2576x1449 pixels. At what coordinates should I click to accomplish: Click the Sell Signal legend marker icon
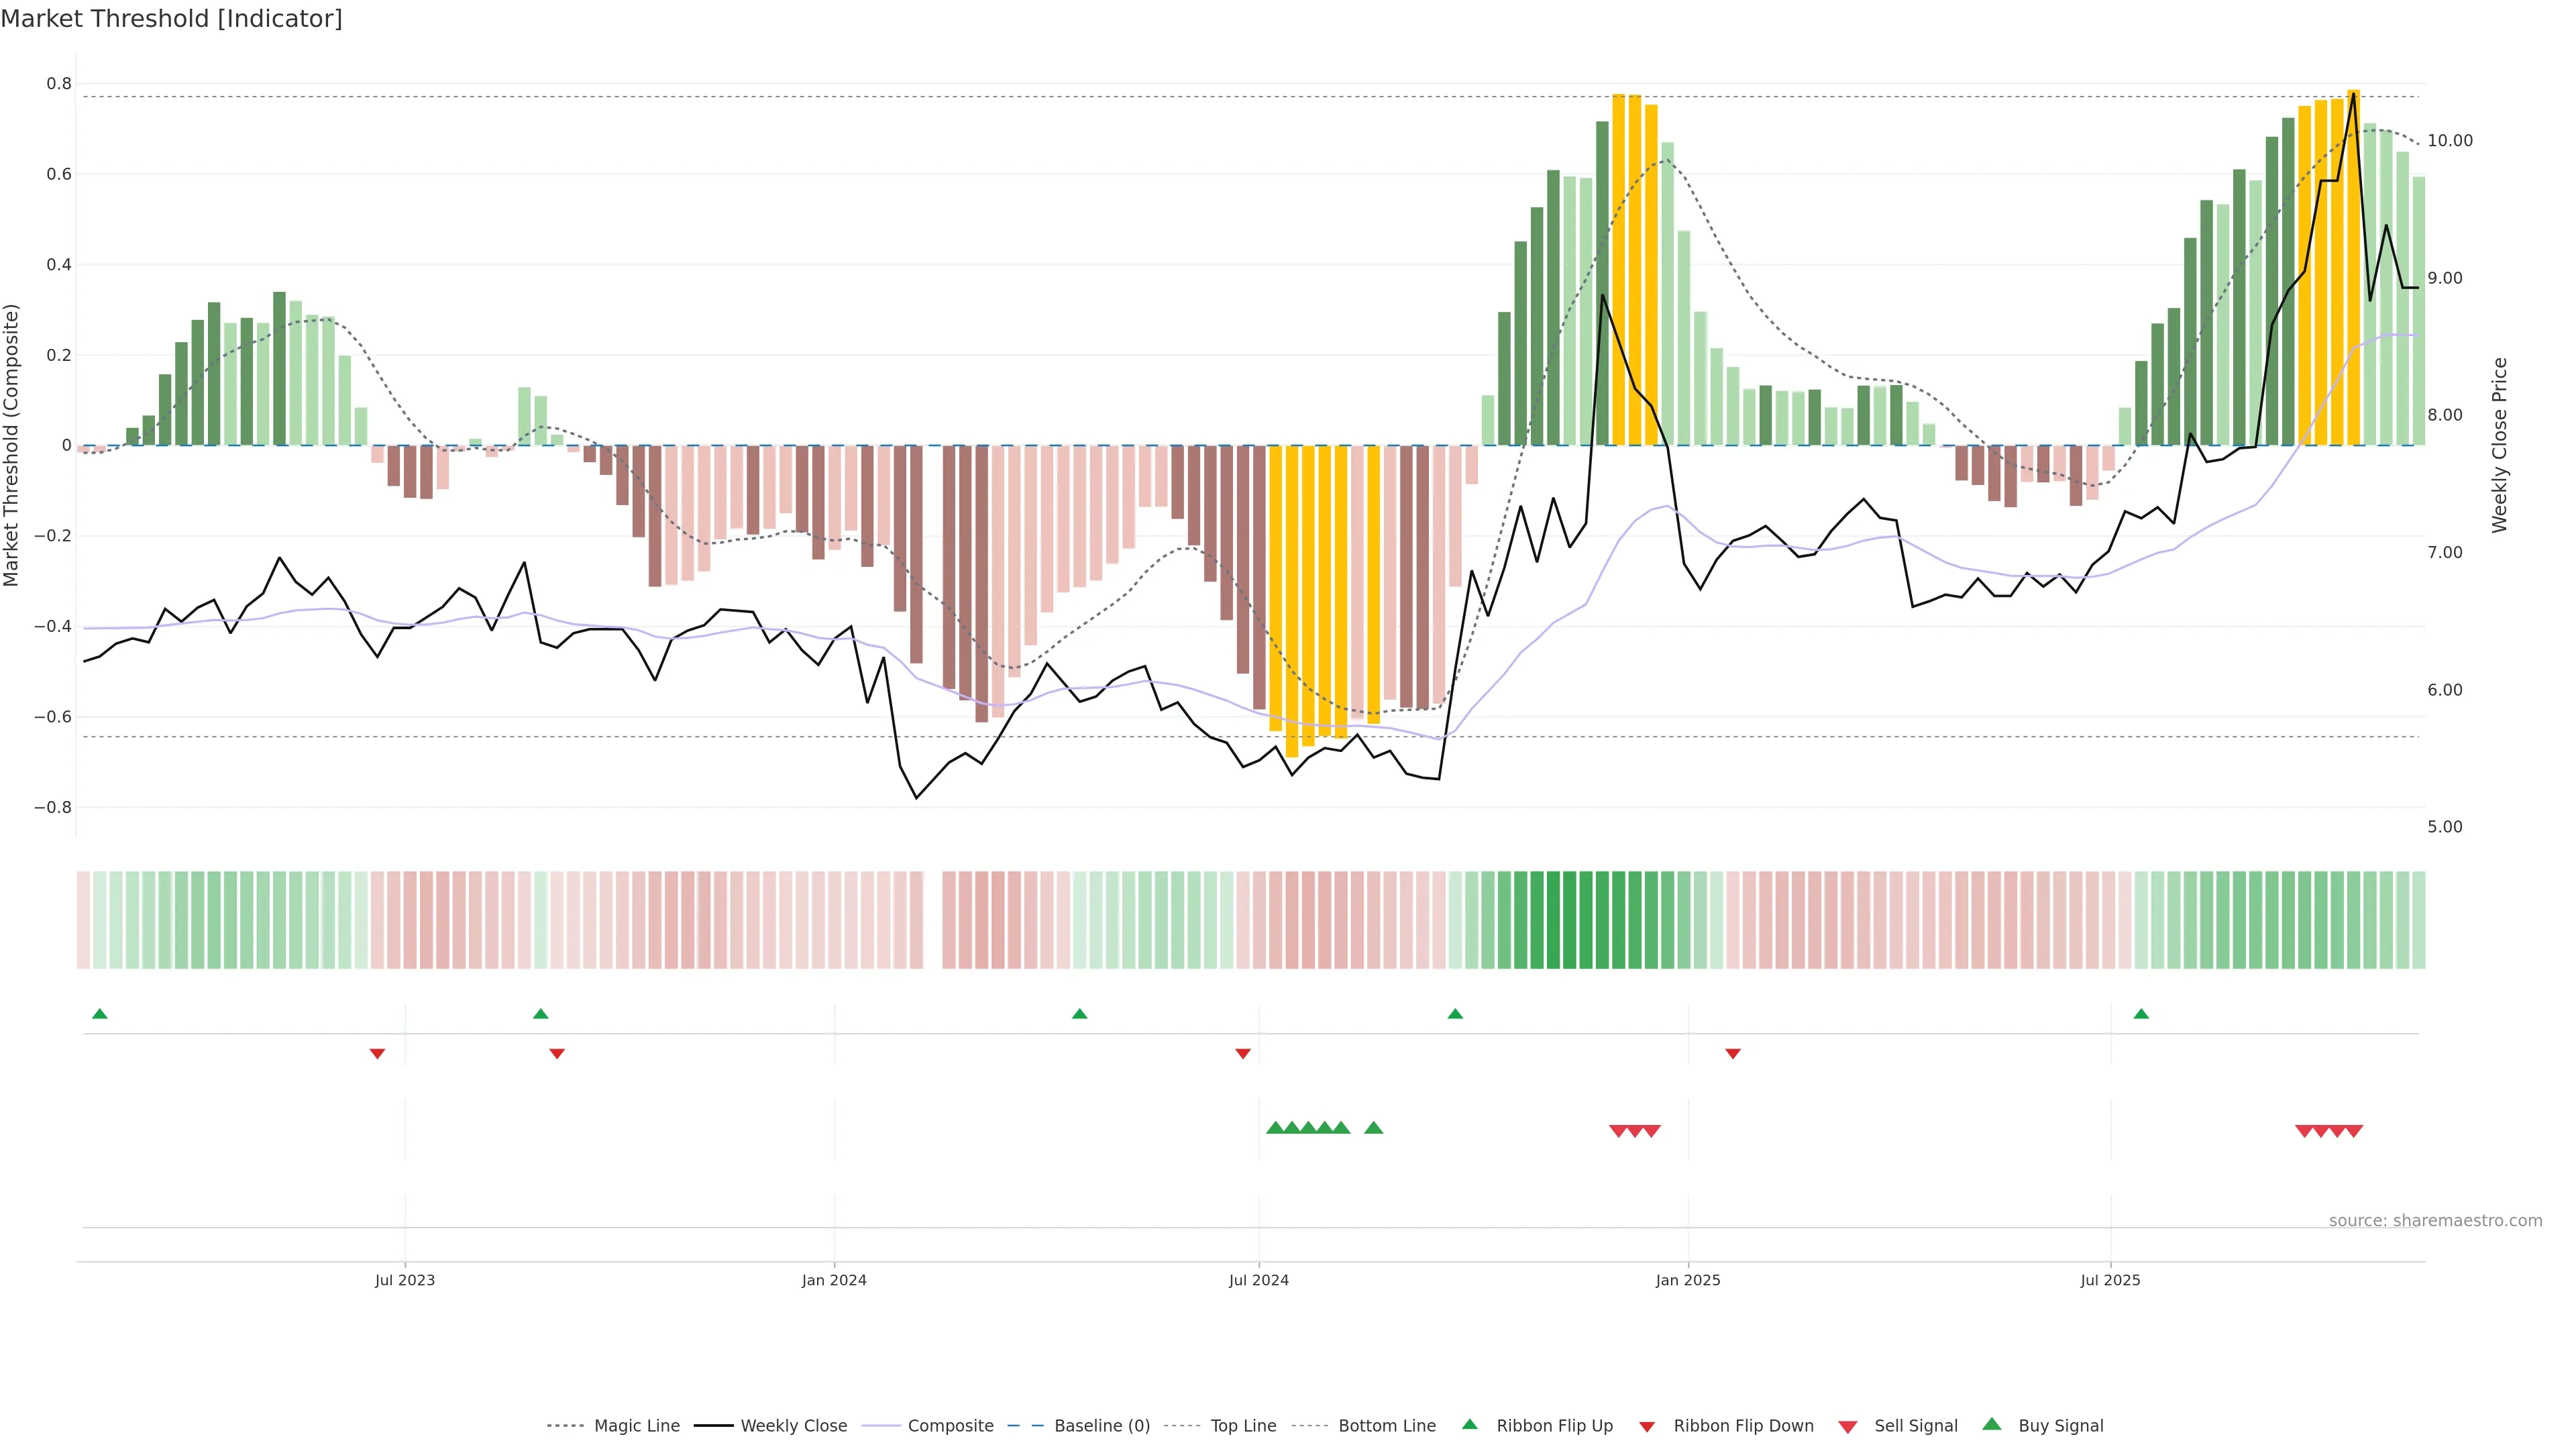click(x=1848, y=1427)
